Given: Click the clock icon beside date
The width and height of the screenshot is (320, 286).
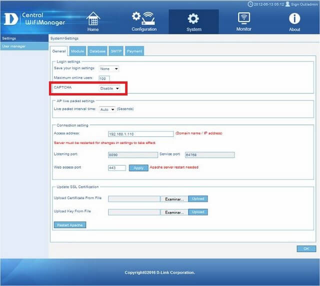Looking at the screenshot, I should click(x=250, y=4).
